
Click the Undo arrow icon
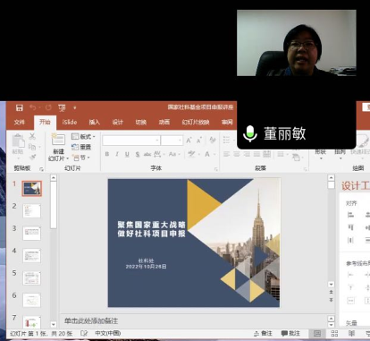click(33, 107)
